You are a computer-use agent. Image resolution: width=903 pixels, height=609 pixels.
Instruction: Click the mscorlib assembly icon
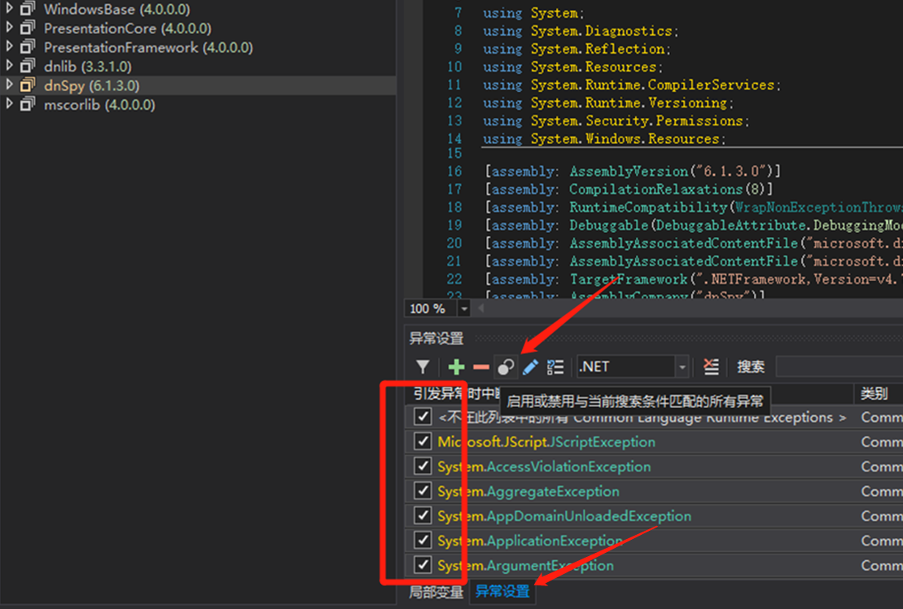pyautogui.click(x=27, y=105)
